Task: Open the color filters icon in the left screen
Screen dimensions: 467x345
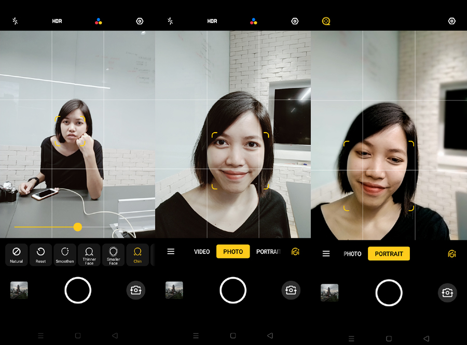Action: click(x=99, y=21)
